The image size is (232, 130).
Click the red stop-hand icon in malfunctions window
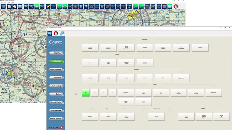(x=56, y=33)
